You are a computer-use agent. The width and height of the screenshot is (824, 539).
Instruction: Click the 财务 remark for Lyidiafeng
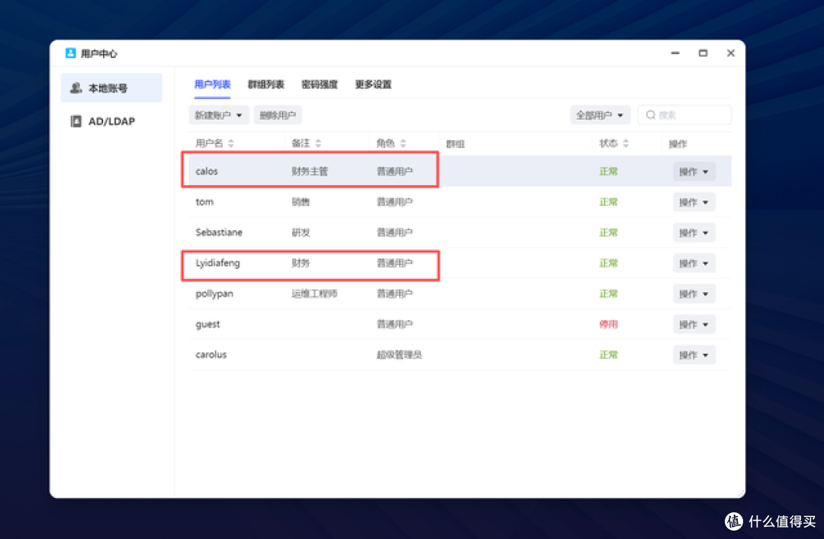tap(301, 263)
